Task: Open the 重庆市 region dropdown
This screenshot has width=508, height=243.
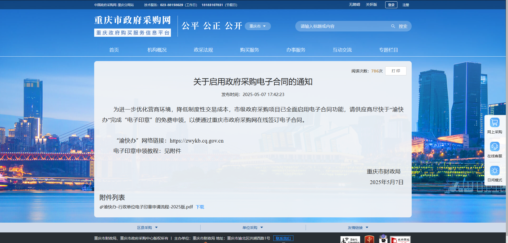Action: click(257, 26)
